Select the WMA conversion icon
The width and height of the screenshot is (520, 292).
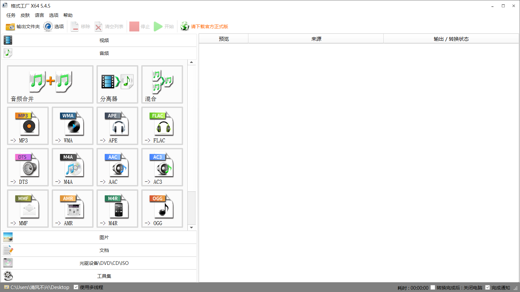coord(73,126)
